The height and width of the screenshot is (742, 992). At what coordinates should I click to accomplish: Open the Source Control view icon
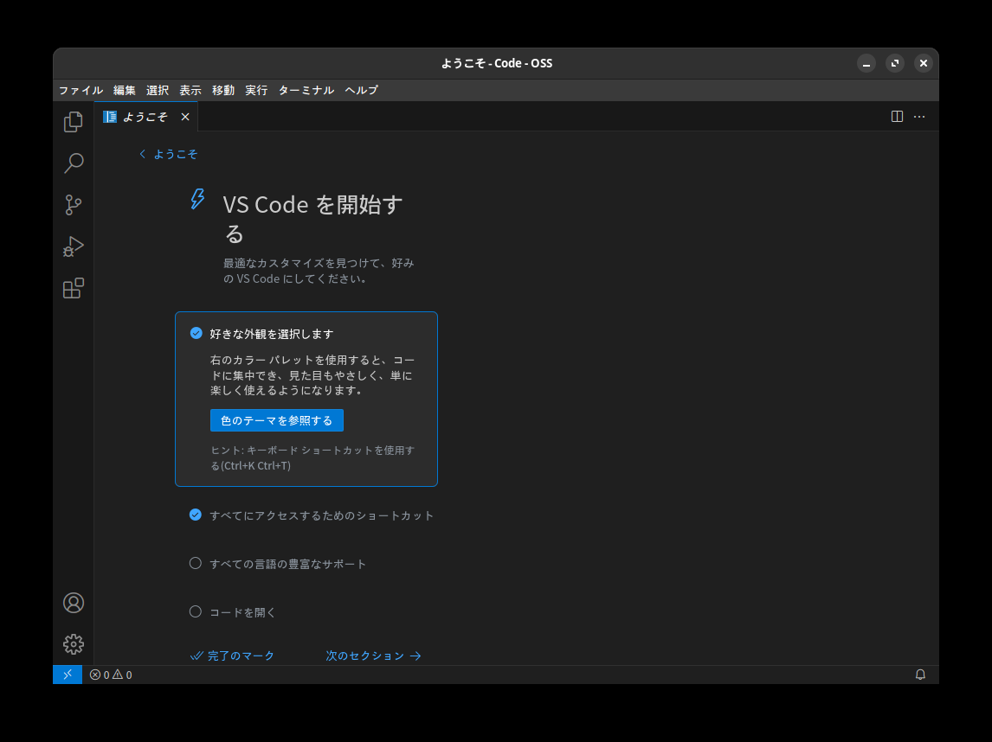tap(74, 205)
